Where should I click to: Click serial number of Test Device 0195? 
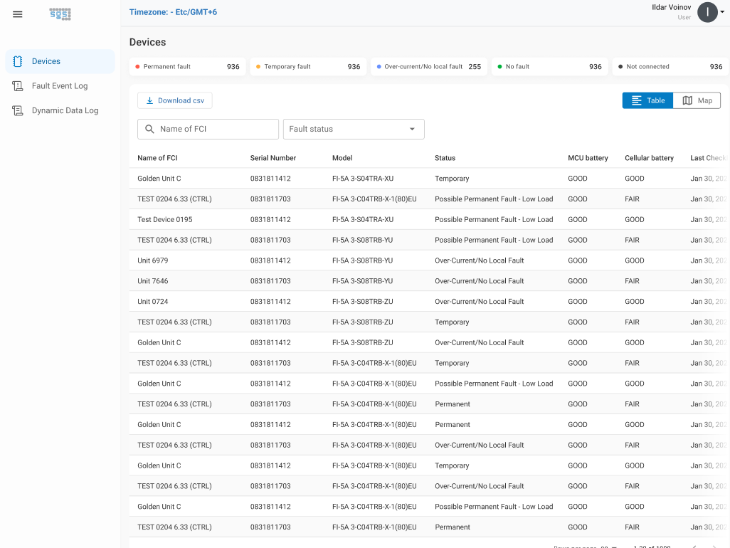(x=270, y=219)
